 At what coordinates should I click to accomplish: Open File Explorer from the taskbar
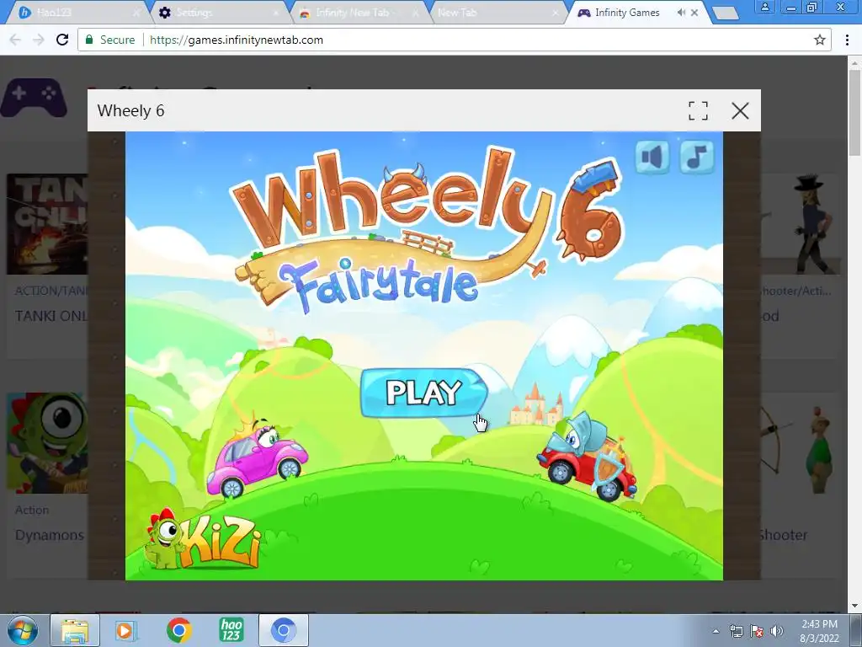(x=75, y=630)
